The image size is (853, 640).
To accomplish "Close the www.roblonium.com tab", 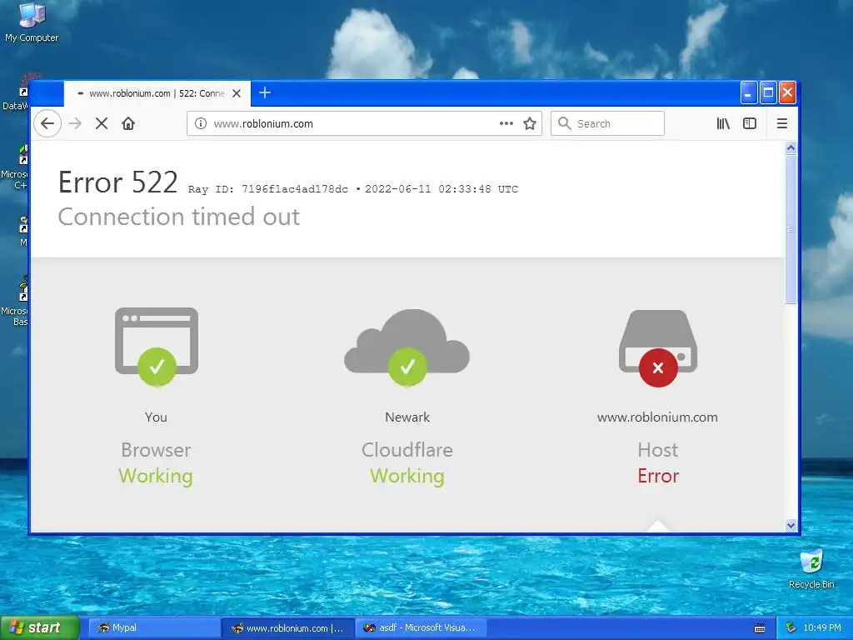I will pos(237,93).
